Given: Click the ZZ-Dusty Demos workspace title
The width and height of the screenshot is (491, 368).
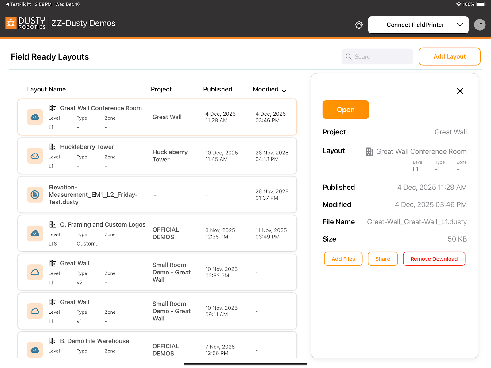Looking at the screenshot, I should [83, 23].
